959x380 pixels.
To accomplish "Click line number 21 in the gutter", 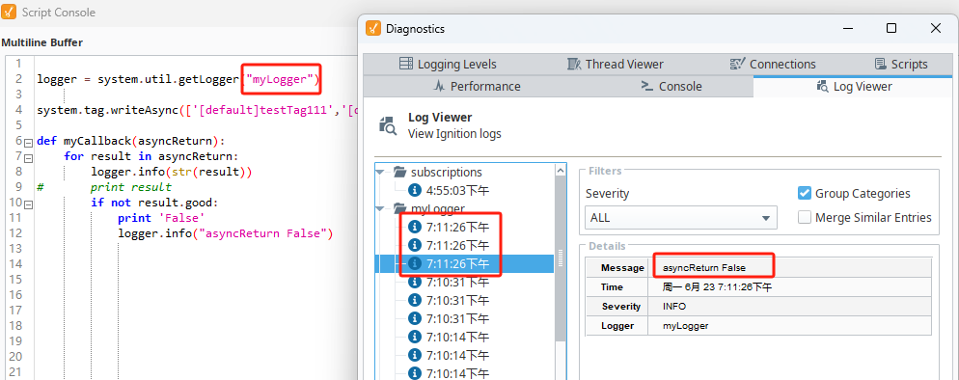I will 15,372.
